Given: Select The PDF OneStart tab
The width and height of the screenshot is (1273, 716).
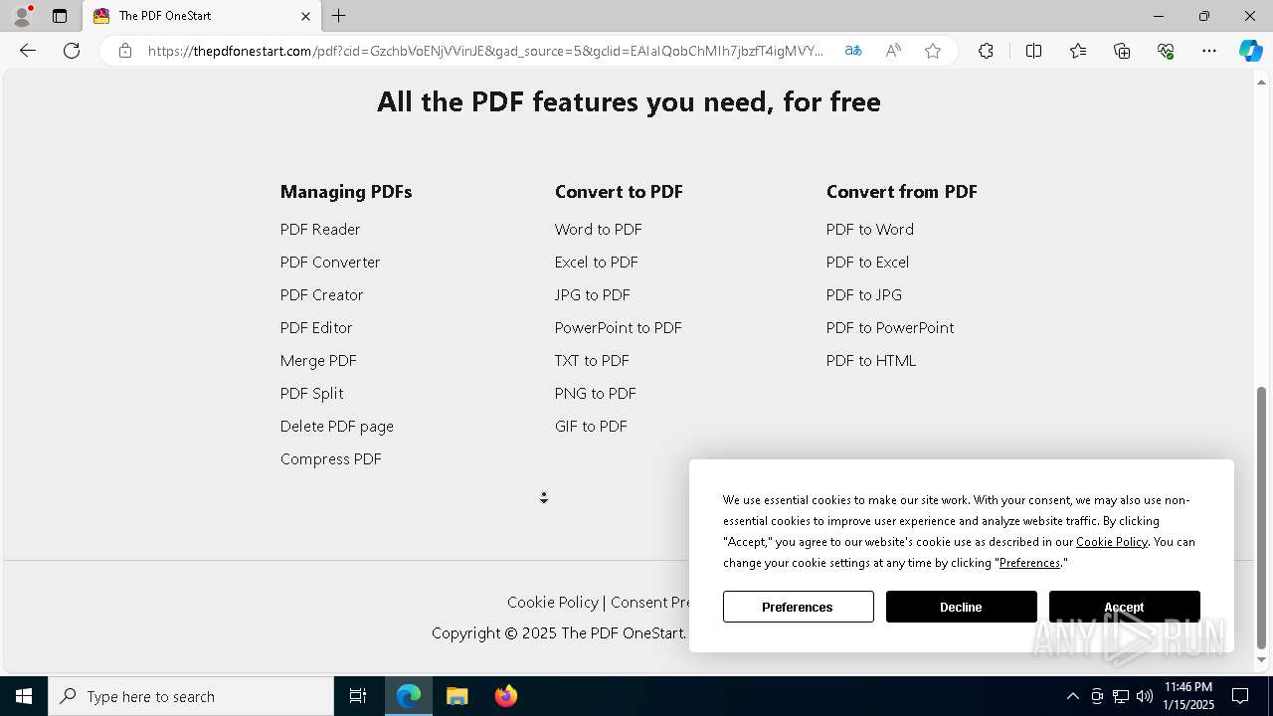Looking at the screenshot, I should point(201,16).
